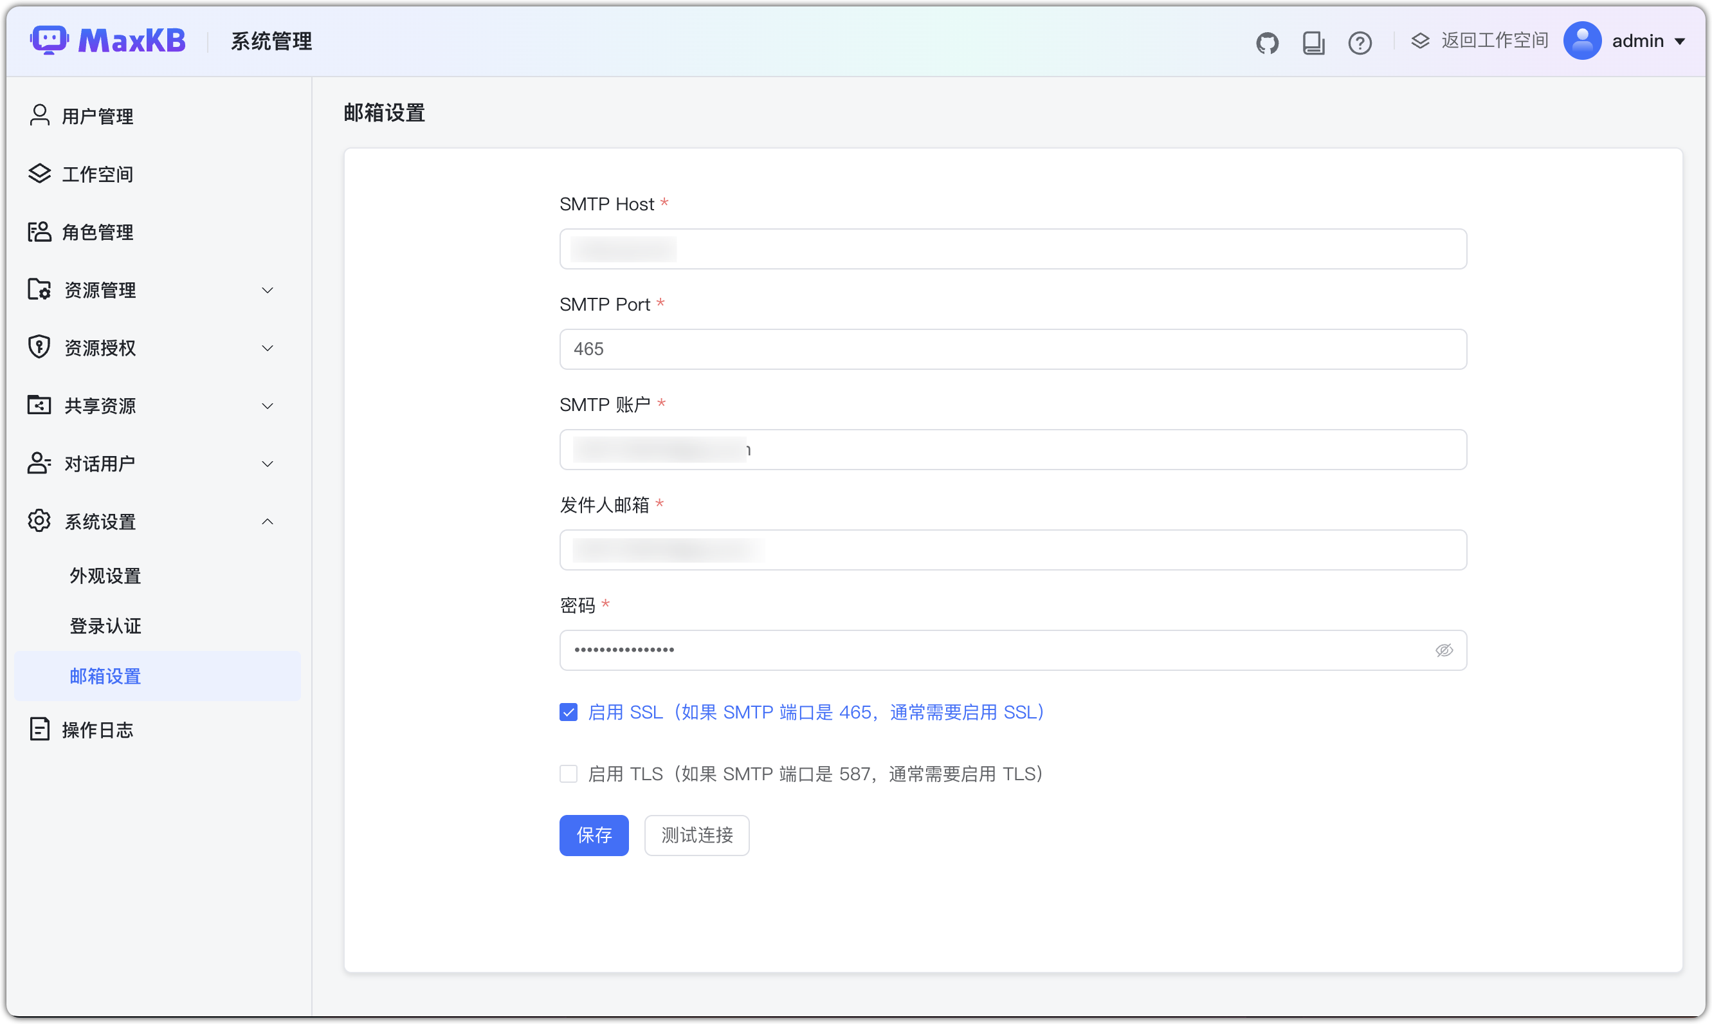
Task: Click the layers icon beside 返回工作空间
Action: [1420, 41]
